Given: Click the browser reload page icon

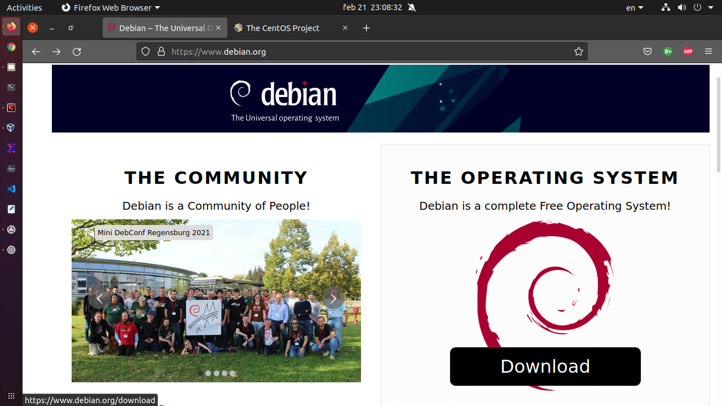Looking at the screenshot, I should click(x=77, y=51).
